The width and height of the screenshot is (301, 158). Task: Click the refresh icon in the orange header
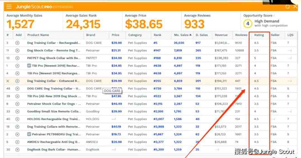point(287,7)
